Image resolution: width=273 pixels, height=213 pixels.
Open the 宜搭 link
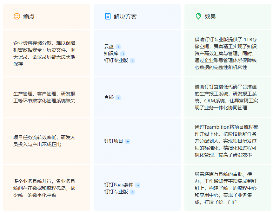coord(109,97)
